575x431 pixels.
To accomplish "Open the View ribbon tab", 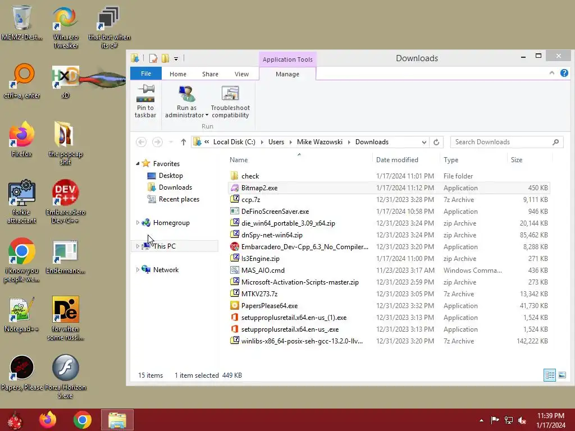I will 241,74.
